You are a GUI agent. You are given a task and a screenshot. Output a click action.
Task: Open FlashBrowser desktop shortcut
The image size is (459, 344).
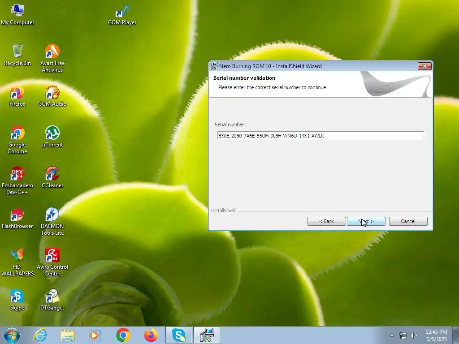click(17, 218)
